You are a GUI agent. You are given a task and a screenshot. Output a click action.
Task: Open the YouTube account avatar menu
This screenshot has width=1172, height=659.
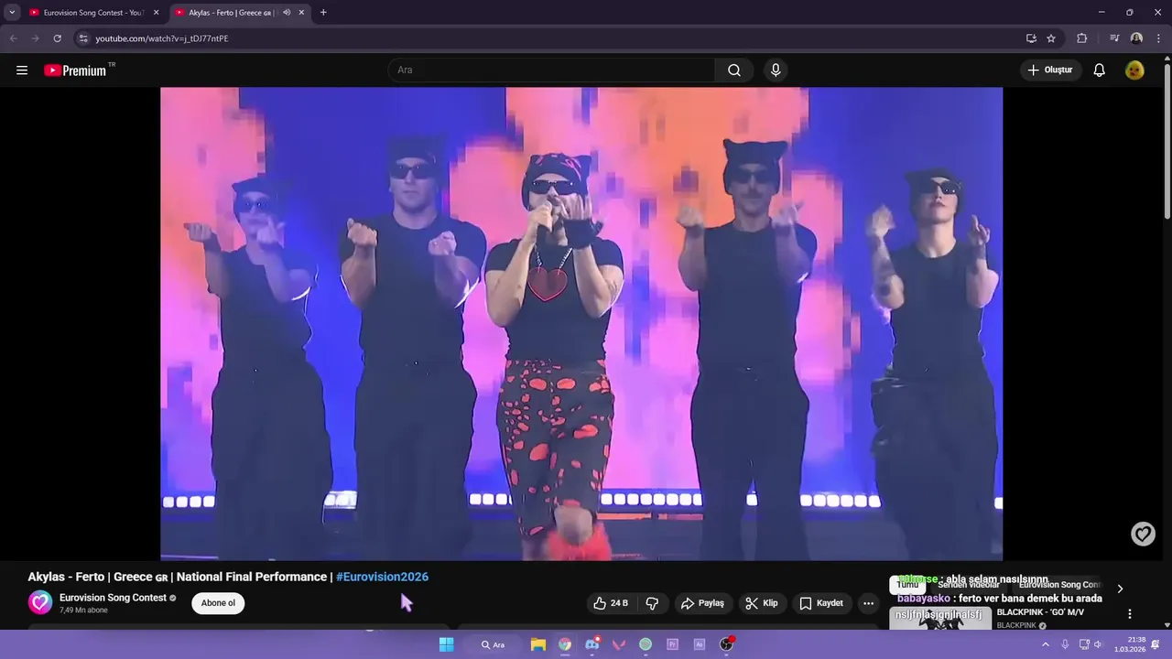[1134, 70]
